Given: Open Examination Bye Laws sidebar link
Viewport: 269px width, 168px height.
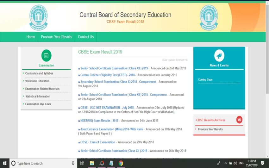Looking at the screenshot, I should [38, 104].
